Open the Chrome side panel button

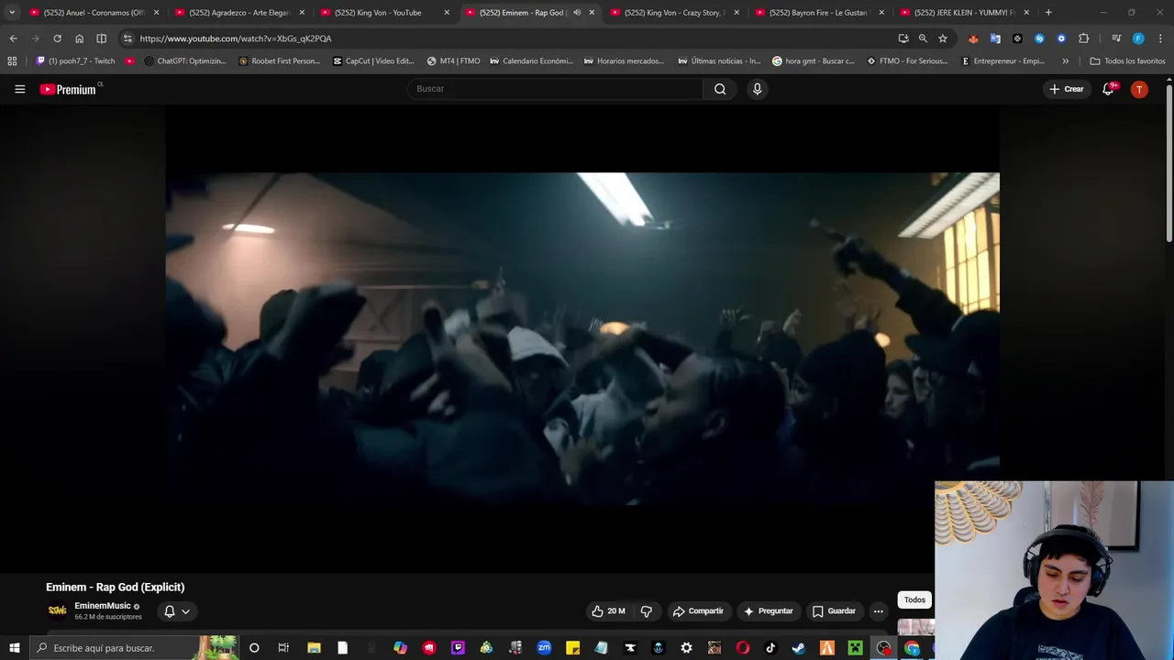click(101, 38)
